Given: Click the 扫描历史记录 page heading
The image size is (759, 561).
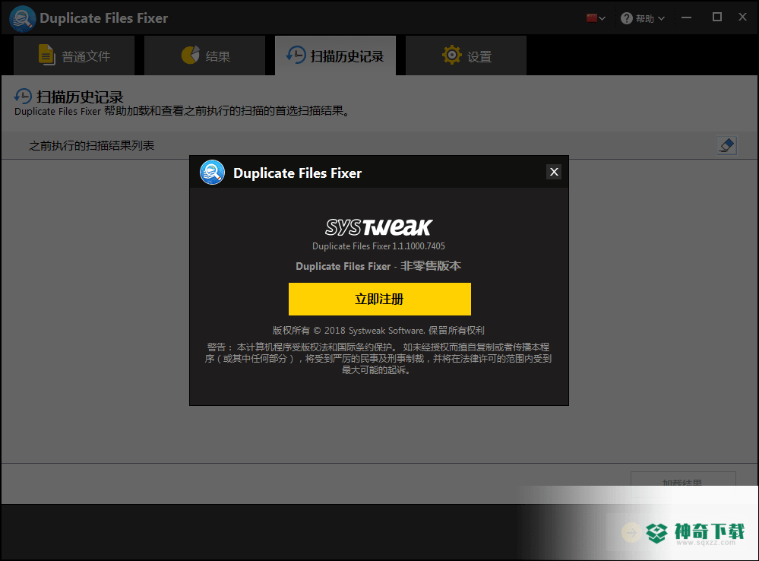Looking at the screenshot, I should click(80, 97).
